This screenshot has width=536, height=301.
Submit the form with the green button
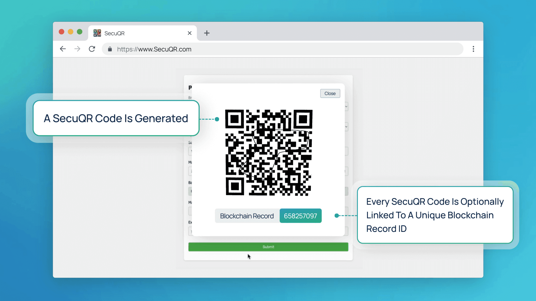point(268,247)
